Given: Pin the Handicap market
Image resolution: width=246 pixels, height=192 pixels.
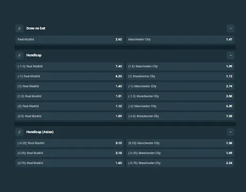Looking at the screenshot, I should (x=19, y=55).
